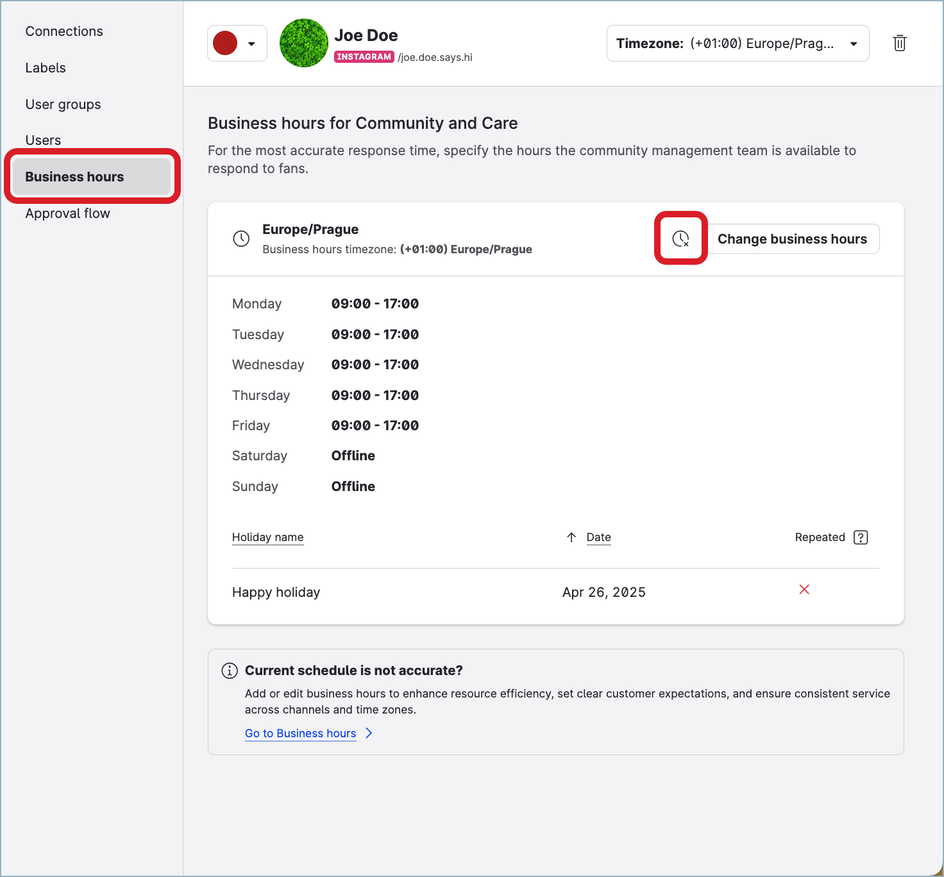Expand the Timezone dropdown
This screenshot has width=944, height=877.
(737, 44)
